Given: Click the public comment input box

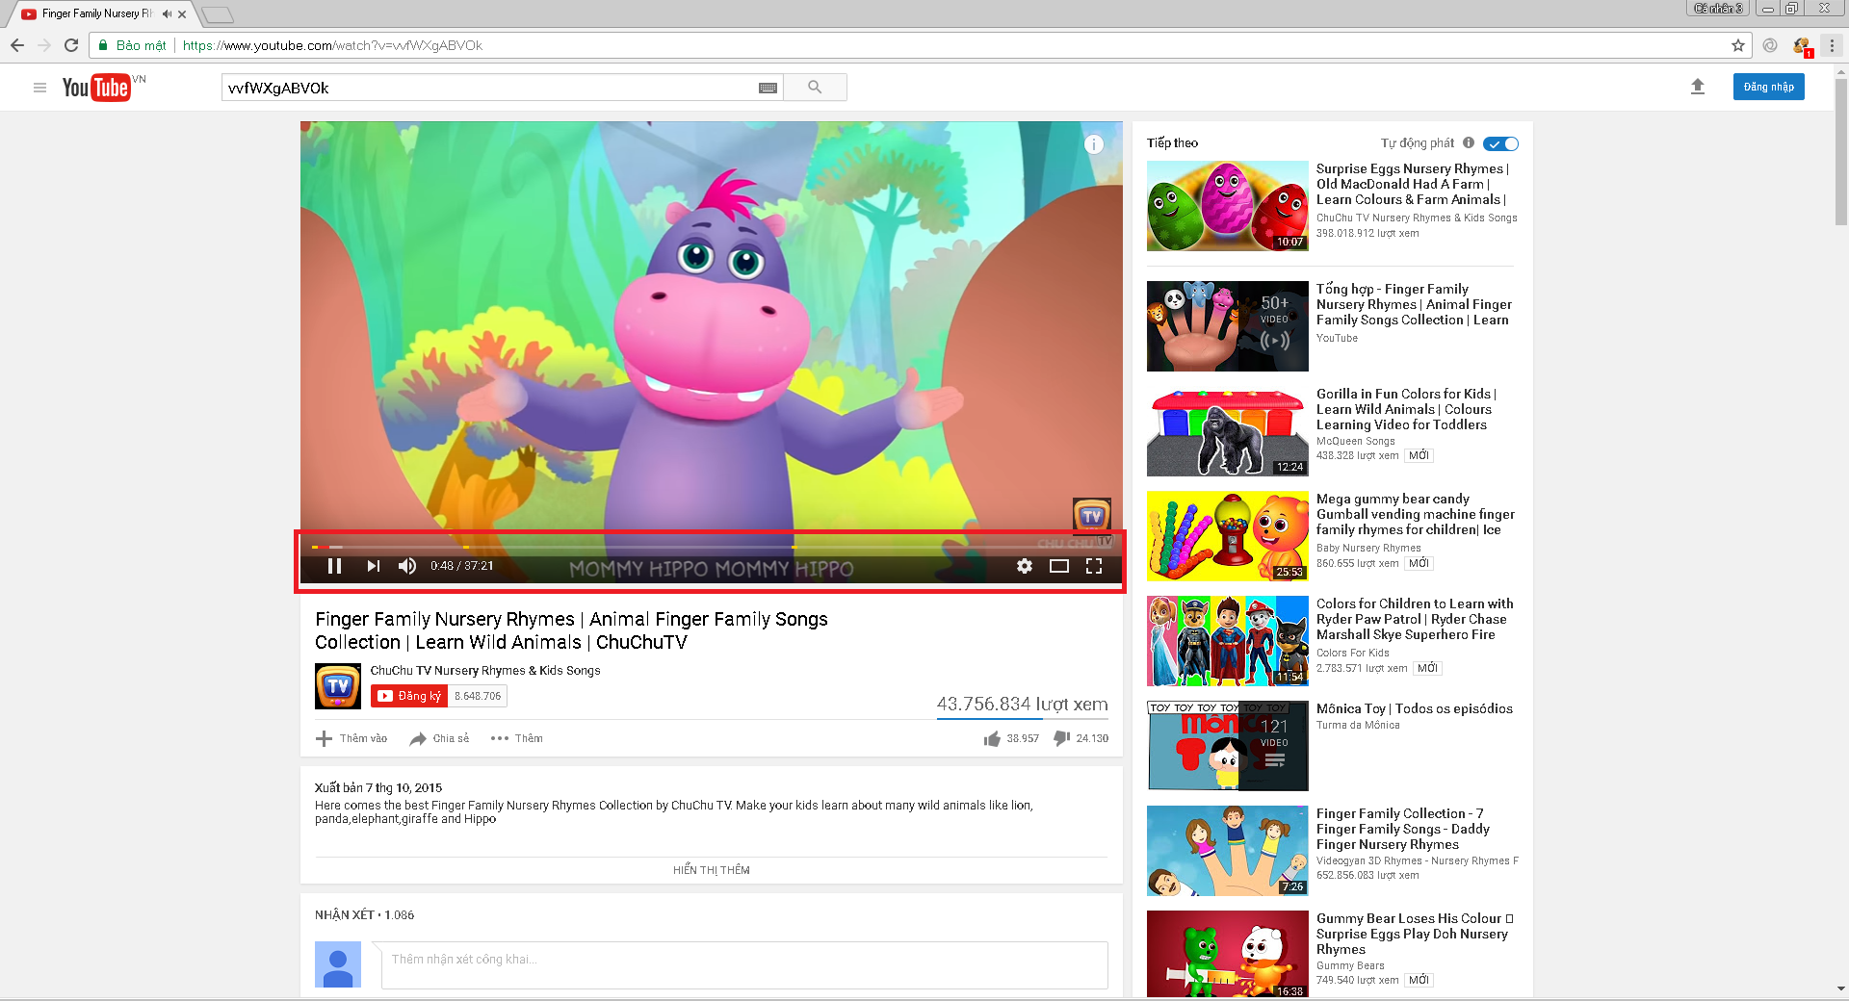Looking at the screenshot, I should tap(744, 964).
